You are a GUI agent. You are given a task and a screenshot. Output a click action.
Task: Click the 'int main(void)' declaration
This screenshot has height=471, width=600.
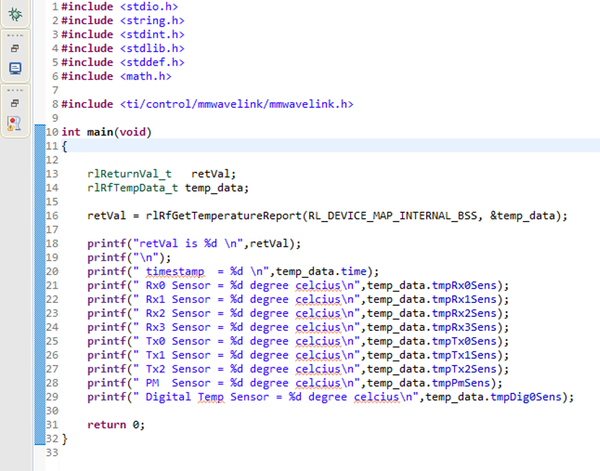(x=106, y=132)
